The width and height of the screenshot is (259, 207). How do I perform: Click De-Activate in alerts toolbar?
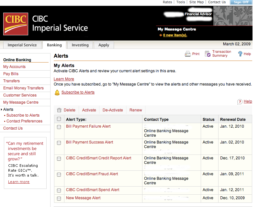click(x=113, y=110)
